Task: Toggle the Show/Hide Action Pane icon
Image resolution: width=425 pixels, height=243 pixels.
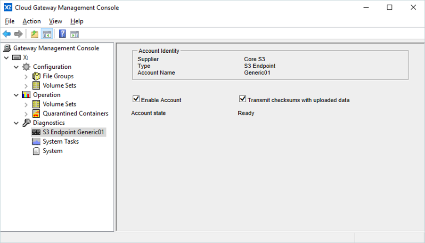Action: [74, 34]
